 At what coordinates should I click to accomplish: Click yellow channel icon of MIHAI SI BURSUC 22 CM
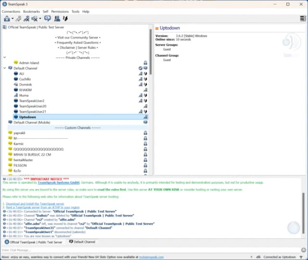[x=10, y=154]
